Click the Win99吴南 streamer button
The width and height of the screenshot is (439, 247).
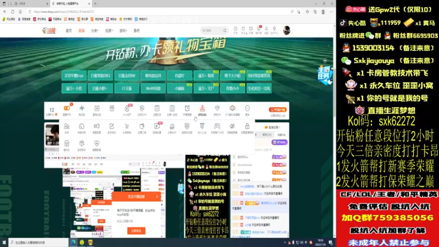pyautogui.click(x=153, y=88)
